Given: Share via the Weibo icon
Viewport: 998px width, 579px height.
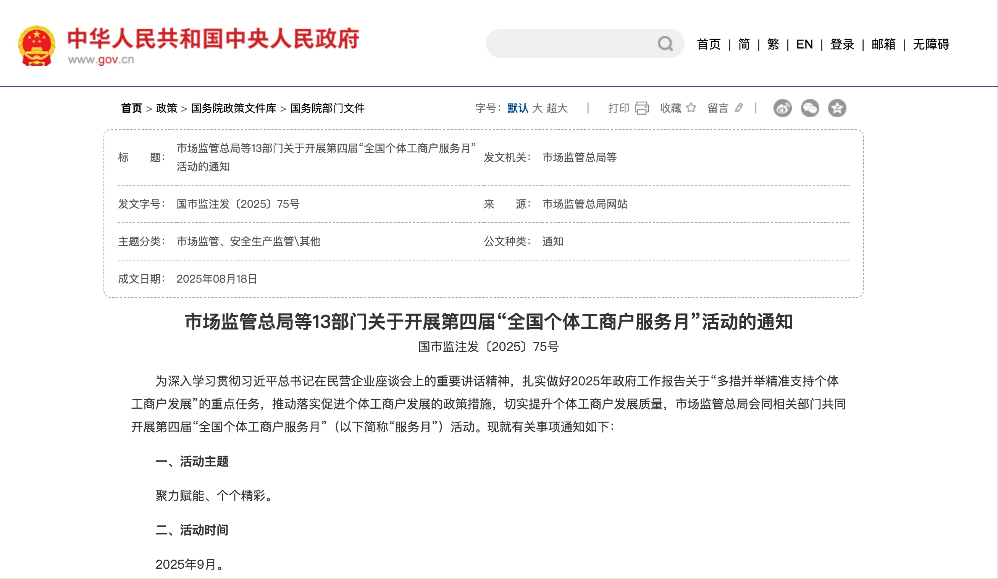Looking at the screenshot, I should 782,108.
